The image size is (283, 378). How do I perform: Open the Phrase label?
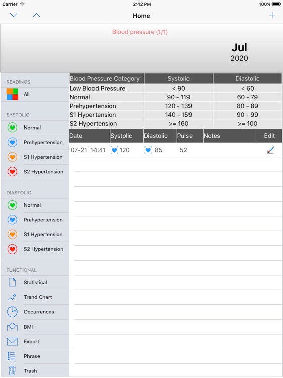(x=32, y=356)
